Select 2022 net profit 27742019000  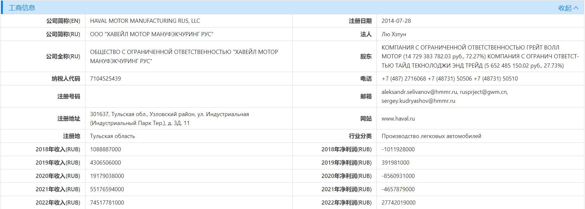(x=398, y=203)
